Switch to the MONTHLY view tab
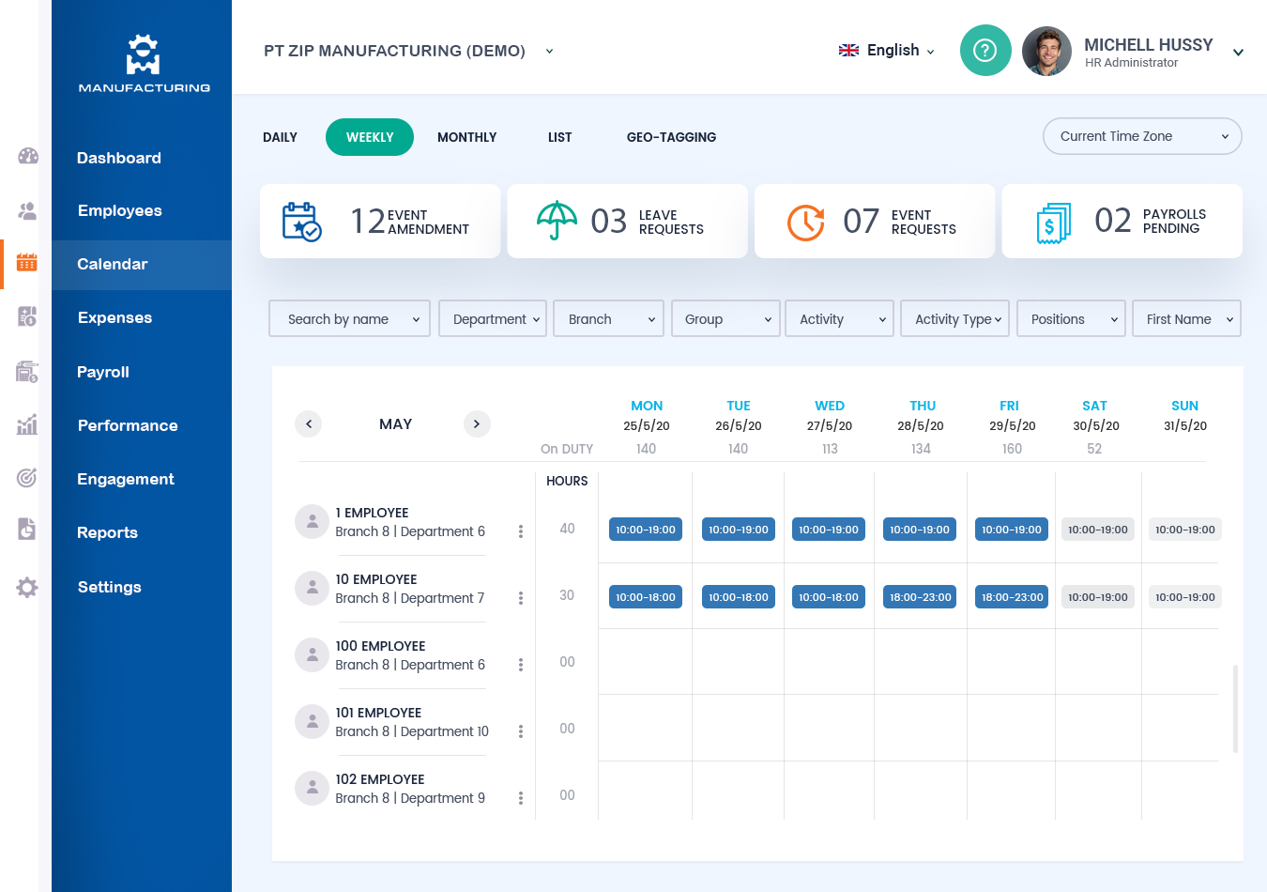Screen dimensions: 1267x892 click(467, 137)
